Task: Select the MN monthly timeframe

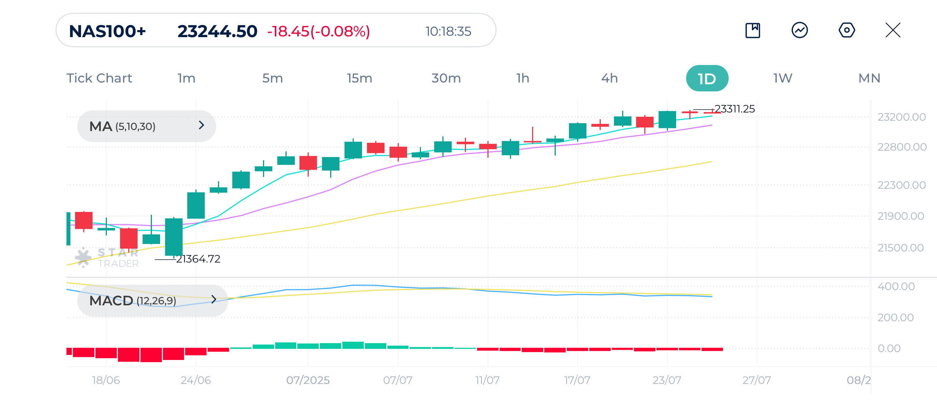Action: 869,78
